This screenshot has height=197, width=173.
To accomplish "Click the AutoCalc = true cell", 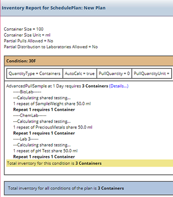I will (x=80, y=74).
